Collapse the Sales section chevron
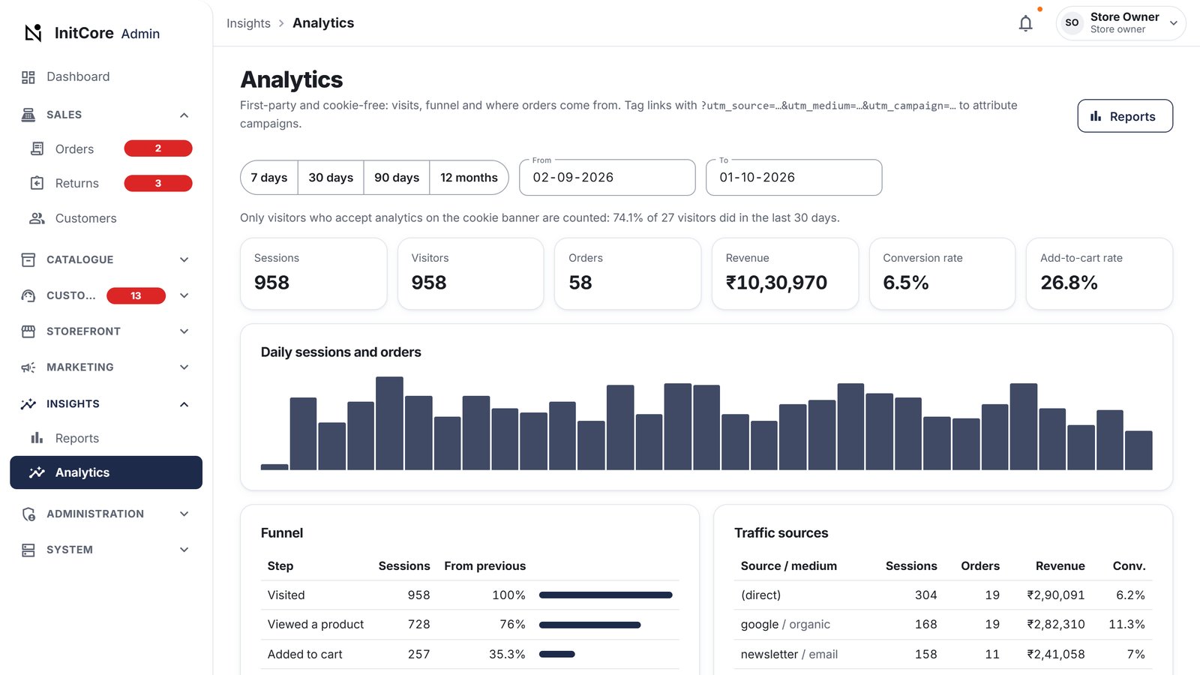Image resolution: width=1200 pixels, height=675 pixels. coord(184,115)
